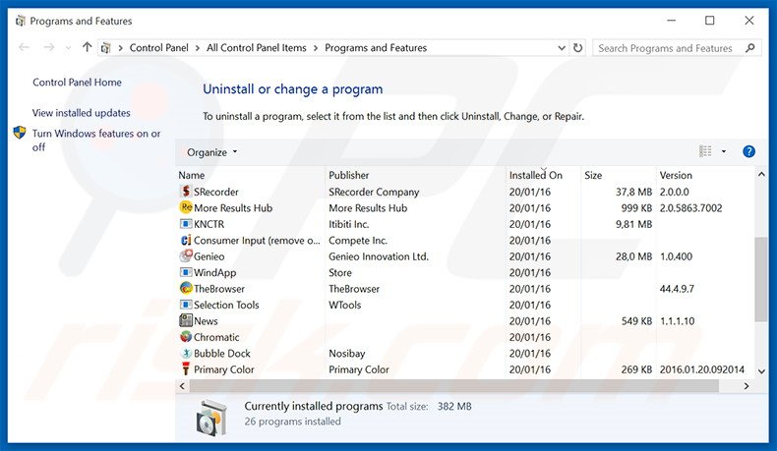Expand the address bar history dropdown
This screenshot has width=777, height=451.
pos(562,48)
